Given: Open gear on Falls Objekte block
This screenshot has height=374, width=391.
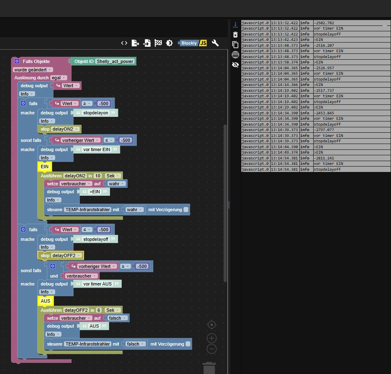Looking at the screenshot, I should pyautogui.click(x=17, y=61).
